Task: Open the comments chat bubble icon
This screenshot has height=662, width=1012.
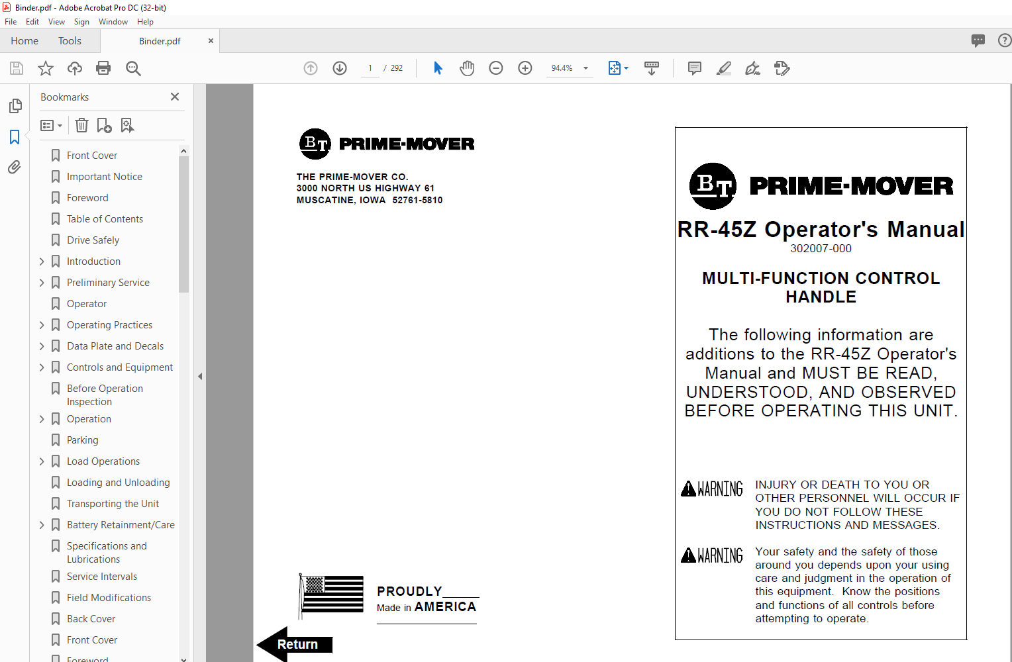Action: (978, 40)
